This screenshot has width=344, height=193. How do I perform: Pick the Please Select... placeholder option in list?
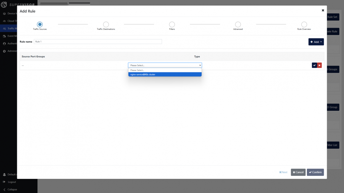pyautogui.click(x=165, y=70)
